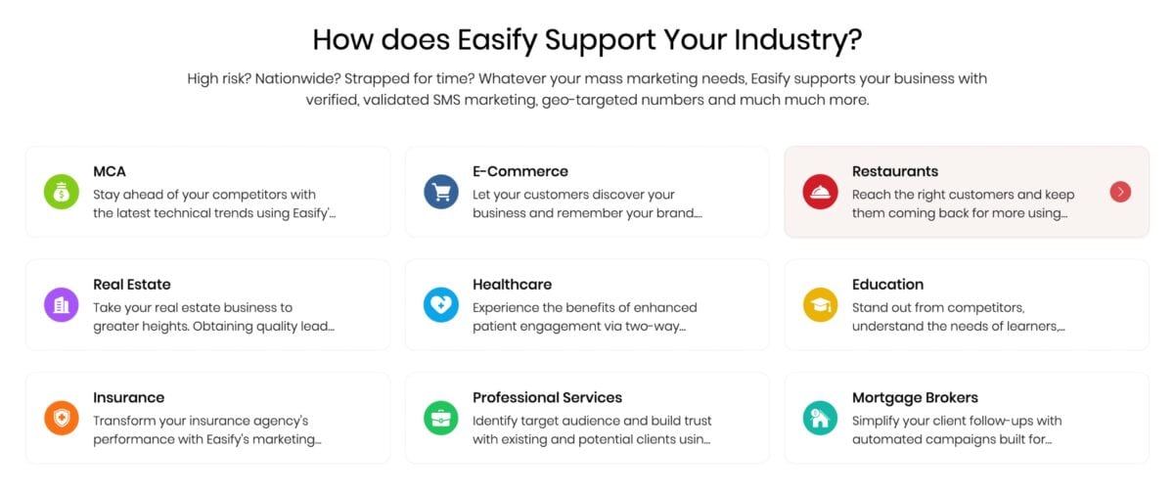Image resolution: width=1174 pixels, height=494 pixels.
Task: Open the Education heading link
Action: (887, 285)
